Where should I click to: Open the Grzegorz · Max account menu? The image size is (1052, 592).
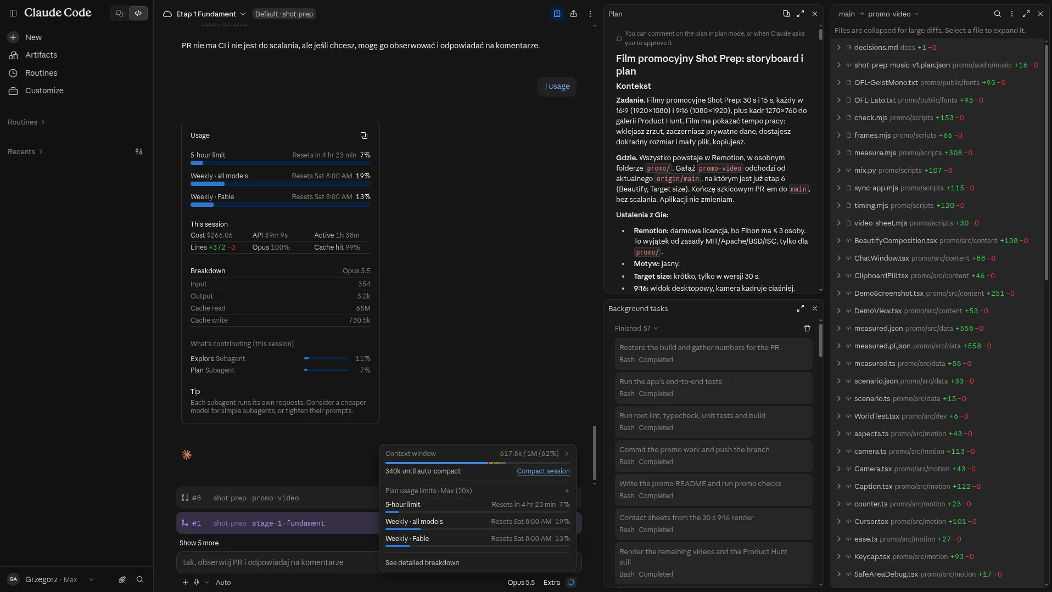point(51,579)
